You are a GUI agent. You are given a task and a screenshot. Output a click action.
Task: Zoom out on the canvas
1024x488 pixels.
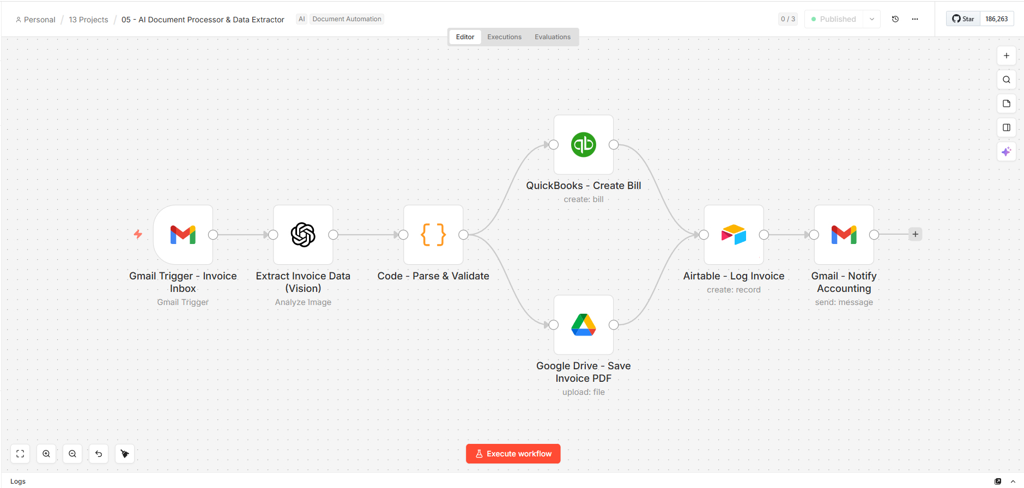coord(72,454)
